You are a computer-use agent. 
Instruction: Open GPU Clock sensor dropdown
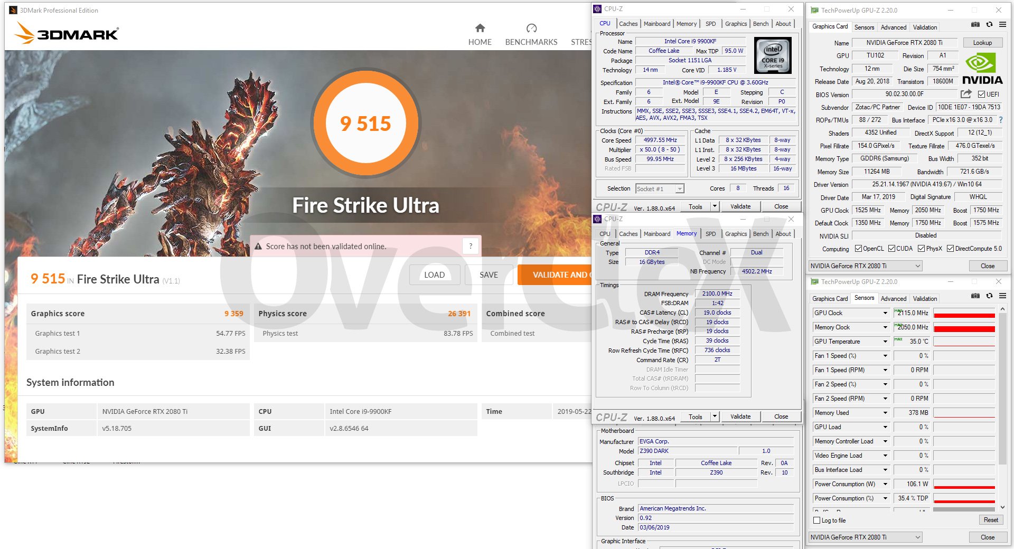point(885,313)
